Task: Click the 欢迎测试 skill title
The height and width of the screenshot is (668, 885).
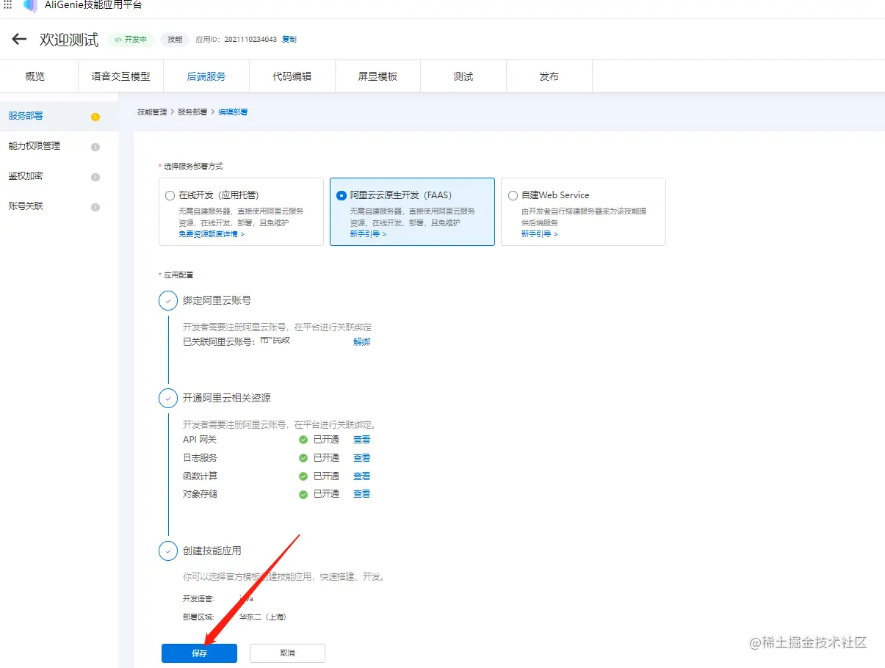Action: click(69, 40)
